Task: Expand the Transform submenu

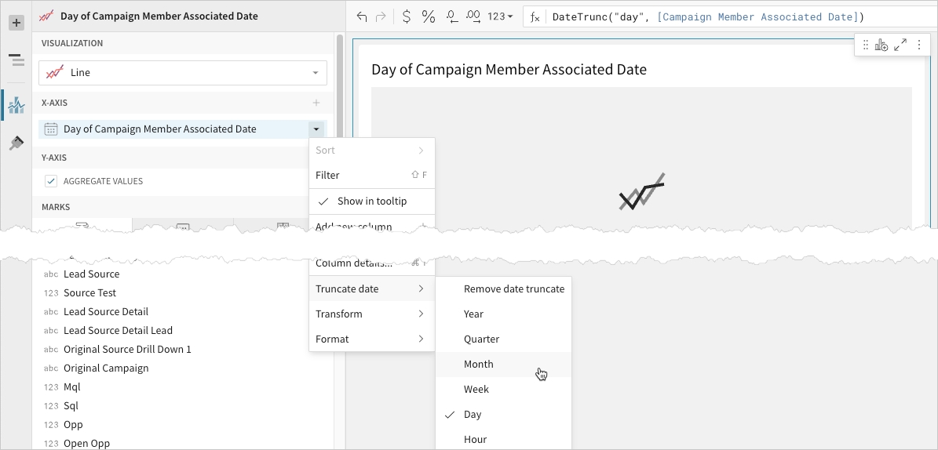Action: tap(371, 314)
